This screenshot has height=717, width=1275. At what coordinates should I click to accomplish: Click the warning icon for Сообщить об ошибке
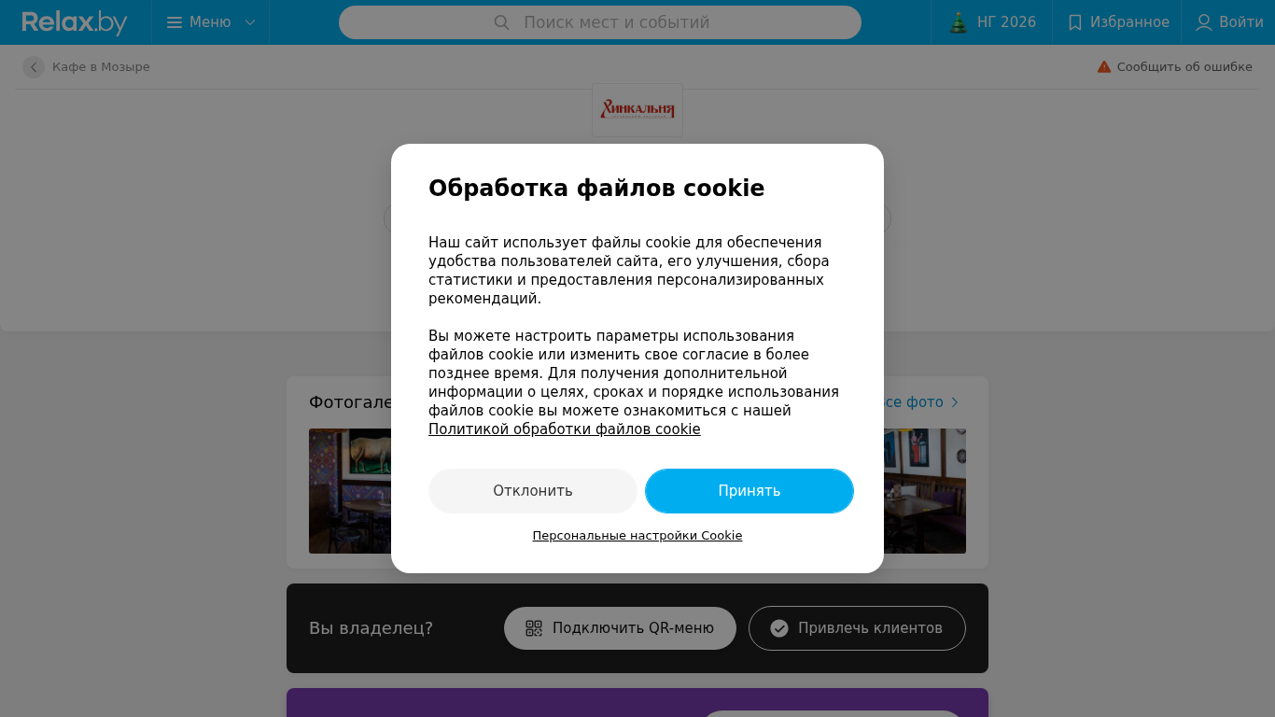pos(1104,67)
